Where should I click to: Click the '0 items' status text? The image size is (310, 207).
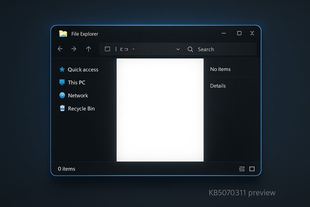(x=67, y=169)
